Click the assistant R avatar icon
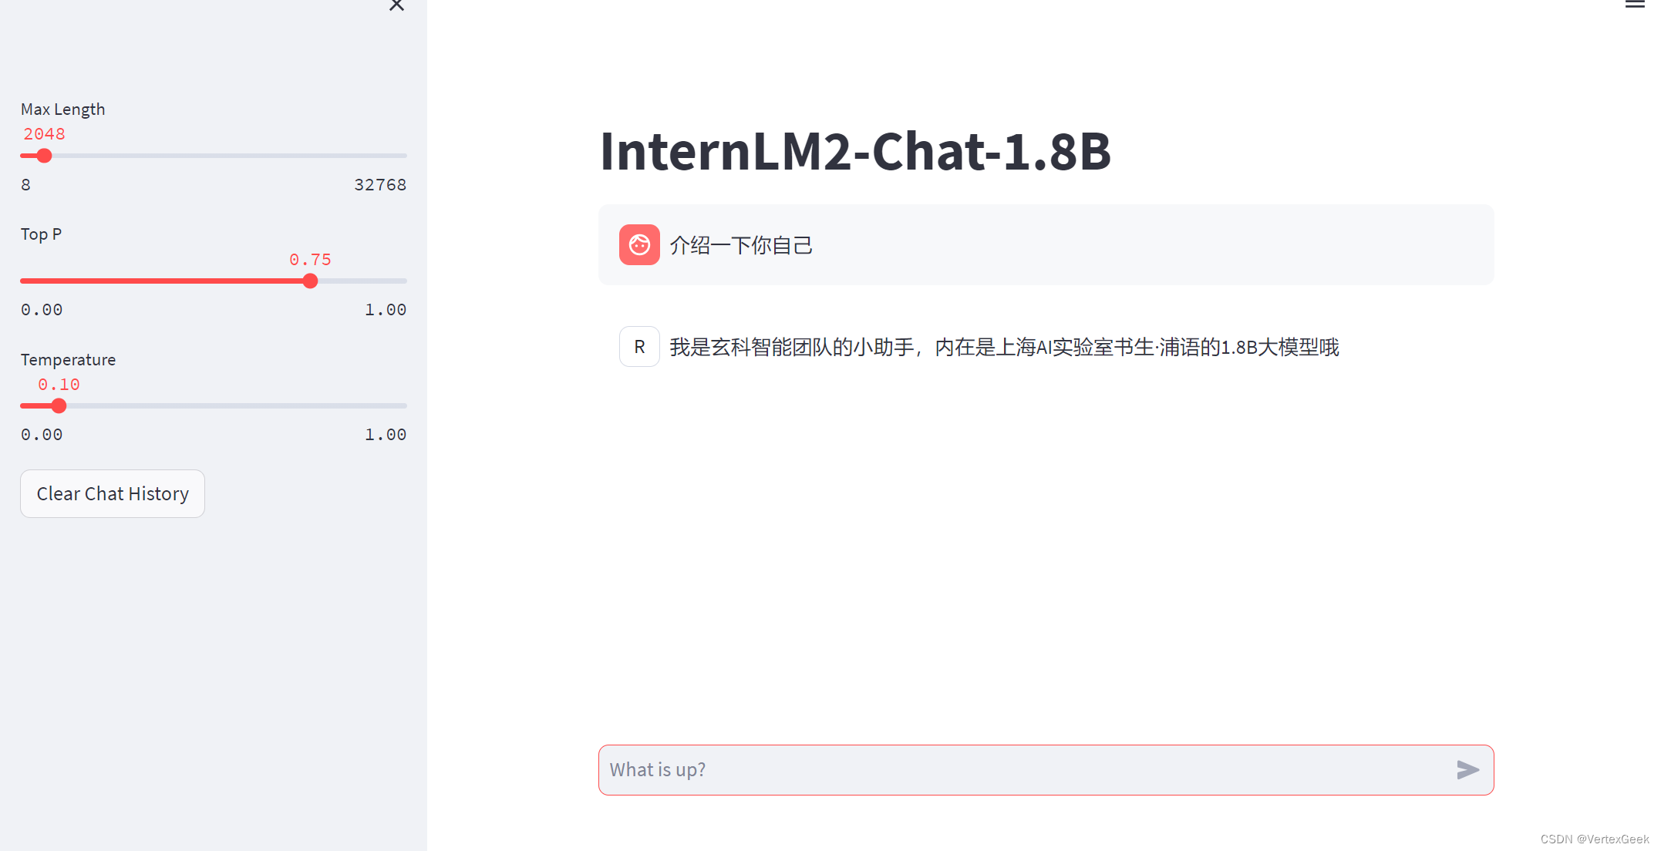The image size is (1661, 851). [639, 347]
